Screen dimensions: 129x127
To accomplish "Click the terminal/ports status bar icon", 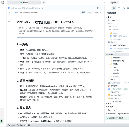I will (29, 125).
